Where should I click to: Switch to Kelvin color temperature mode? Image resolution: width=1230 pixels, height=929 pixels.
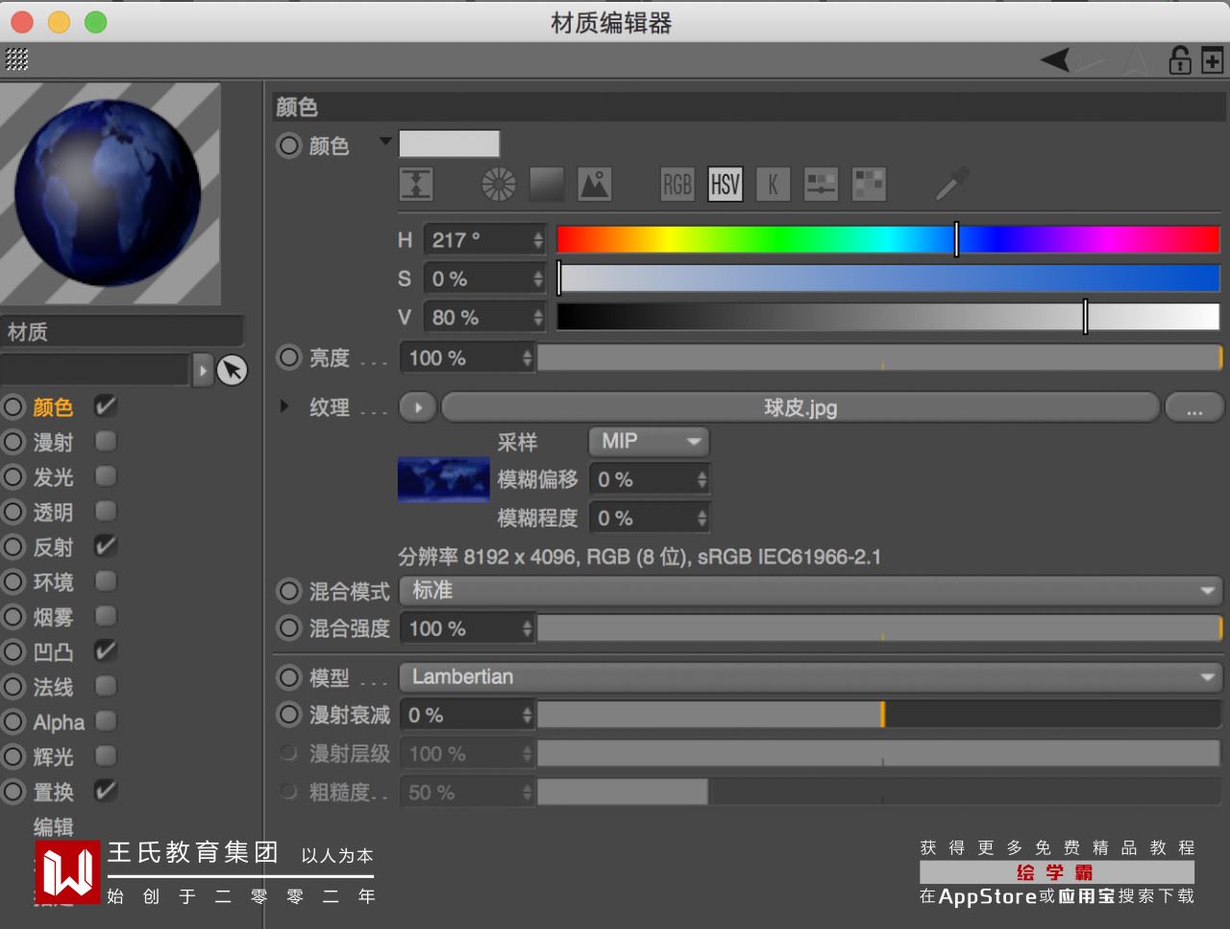coord(774,184)
